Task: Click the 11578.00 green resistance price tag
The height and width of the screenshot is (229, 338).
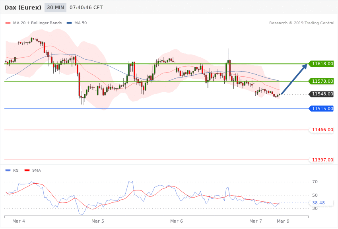Action: point(321,81)
